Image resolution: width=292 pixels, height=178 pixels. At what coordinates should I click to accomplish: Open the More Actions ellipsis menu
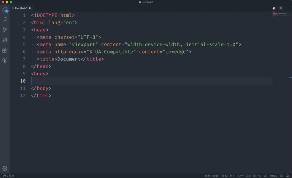(287, 8)
